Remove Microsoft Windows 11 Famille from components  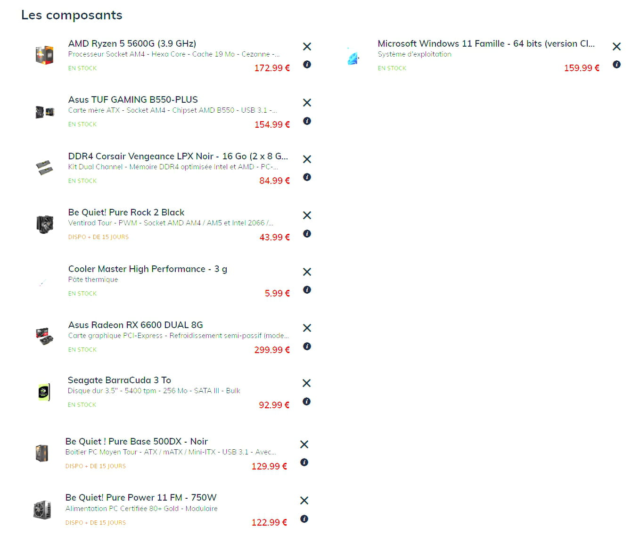coord(616,46)
